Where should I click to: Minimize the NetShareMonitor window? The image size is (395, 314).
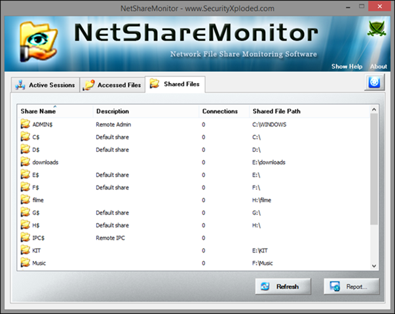click(x=348, y=7)
